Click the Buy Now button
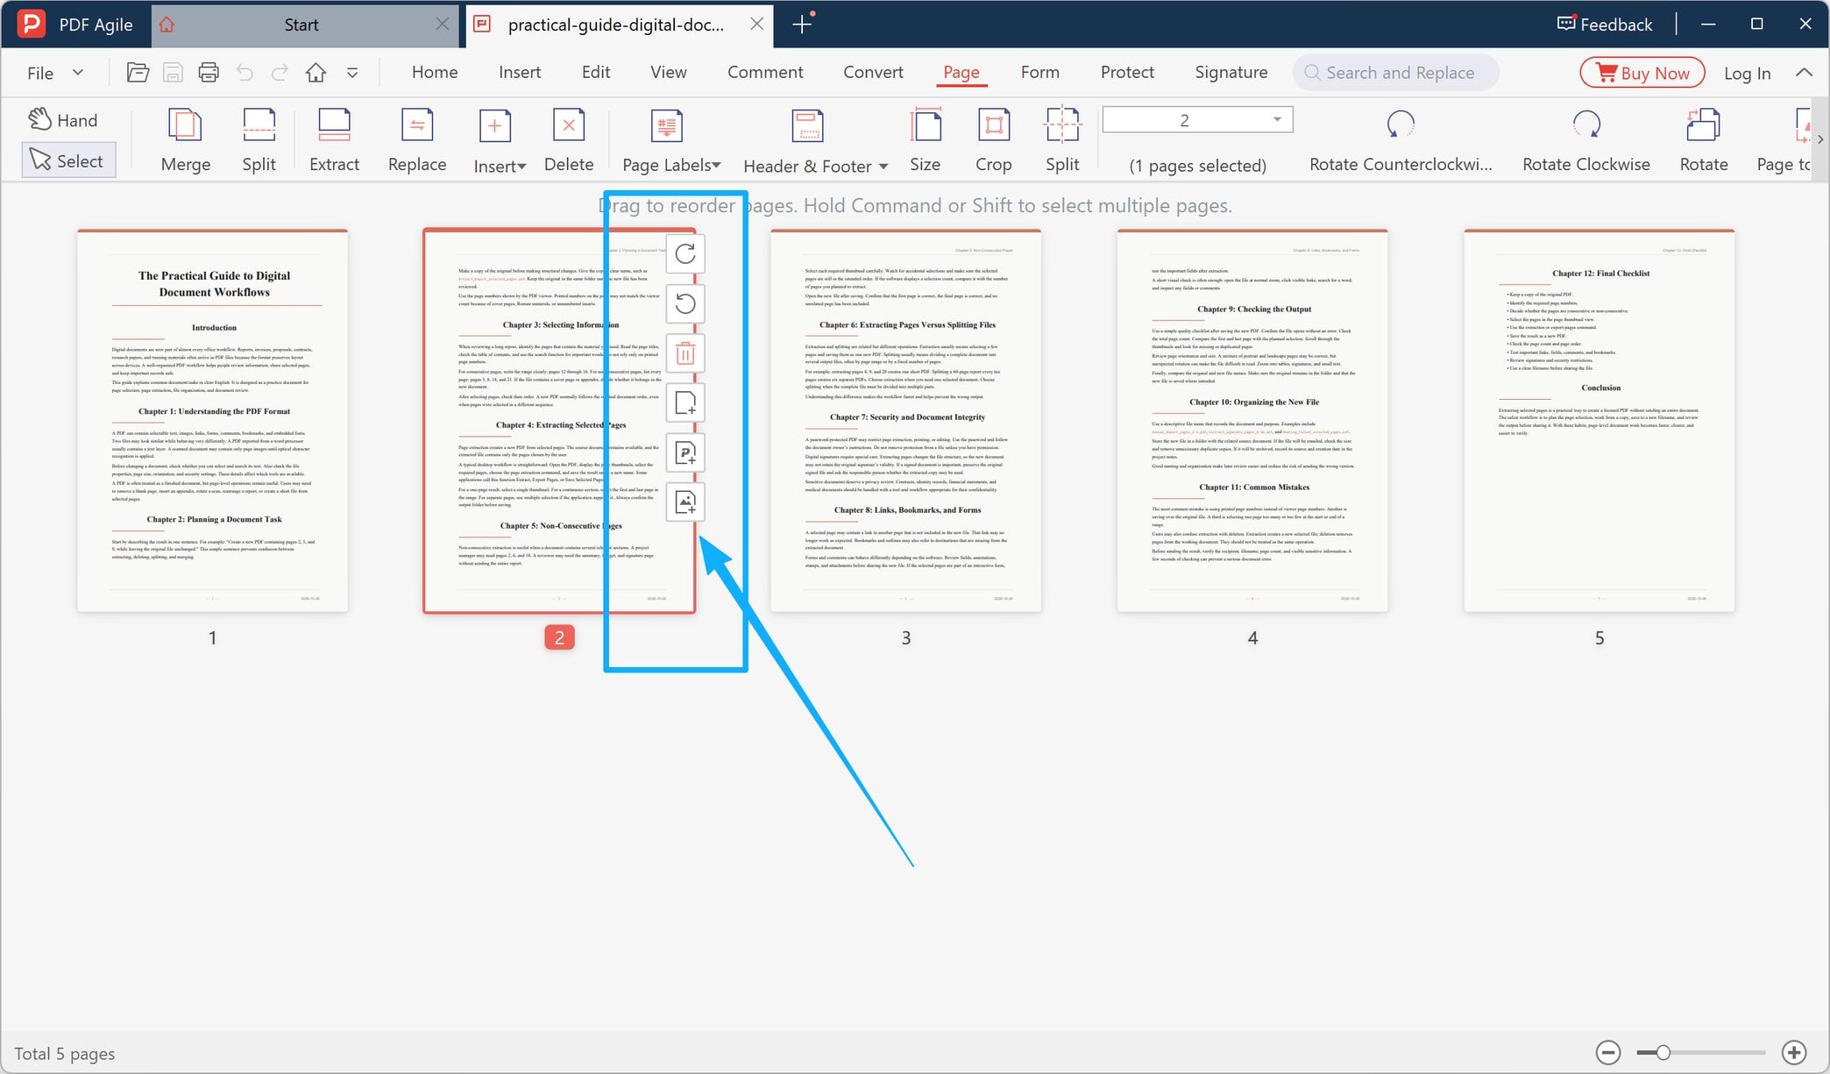The image size is (1830, 1074). [x=1642, y=73]
